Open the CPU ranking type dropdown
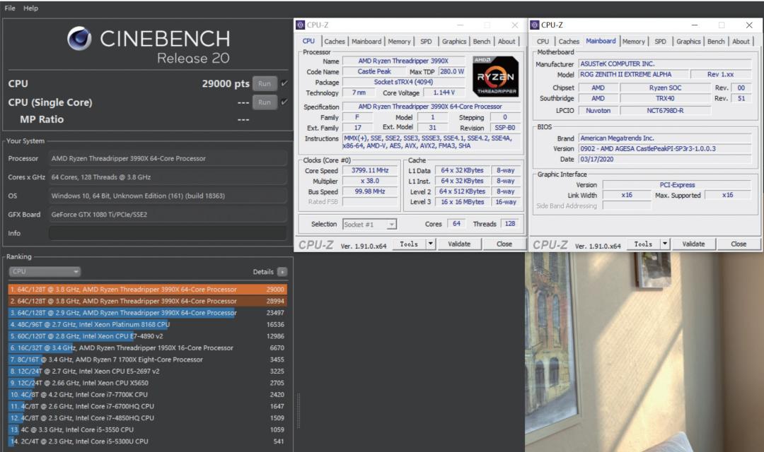The height and width of the screenshot is (452, 764). 45,272
